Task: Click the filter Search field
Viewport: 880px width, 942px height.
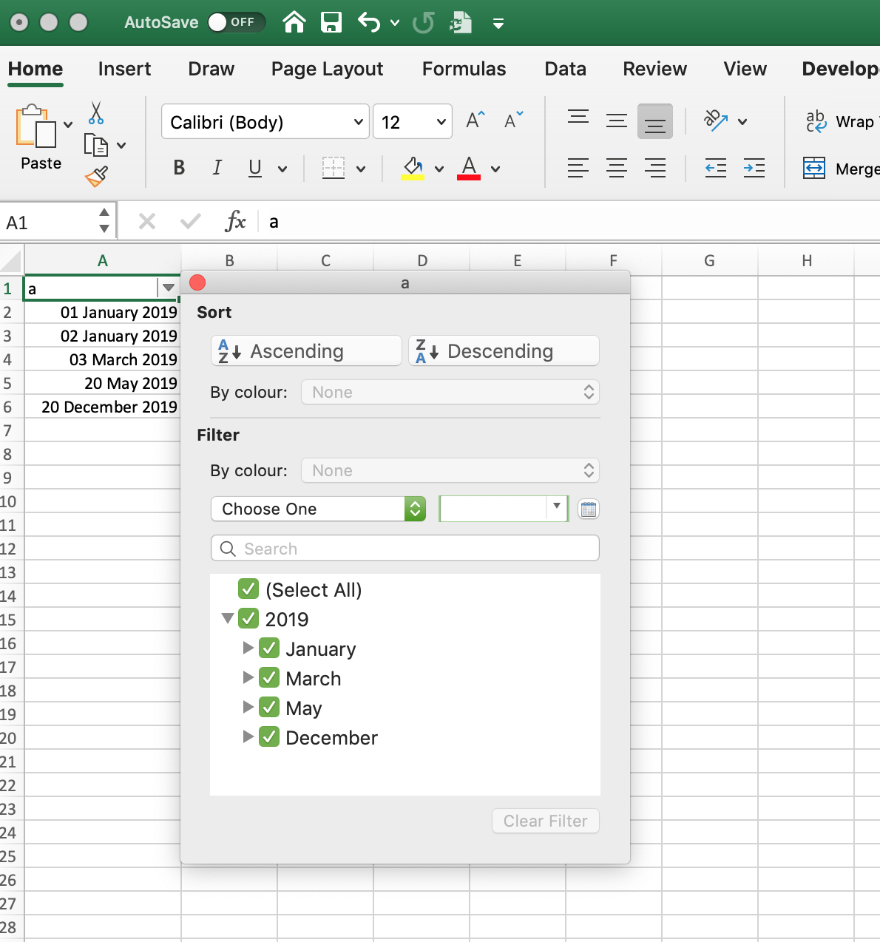Action: [x=405, y=549]
